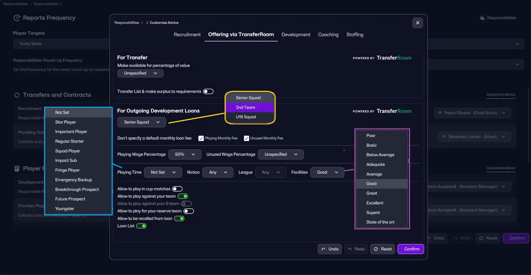Click Responsibilities icon button top right
531x275 pixels.
498,18
